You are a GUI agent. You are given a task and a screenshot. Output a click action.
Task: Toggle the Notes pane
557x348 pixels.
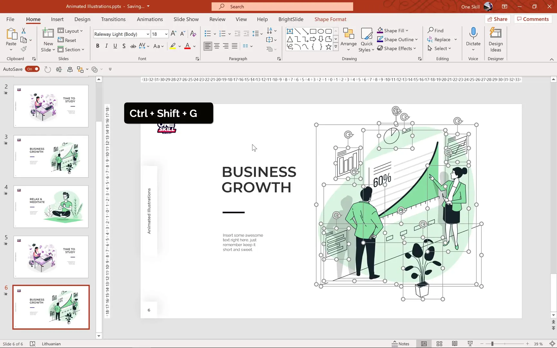click(401, 343)
